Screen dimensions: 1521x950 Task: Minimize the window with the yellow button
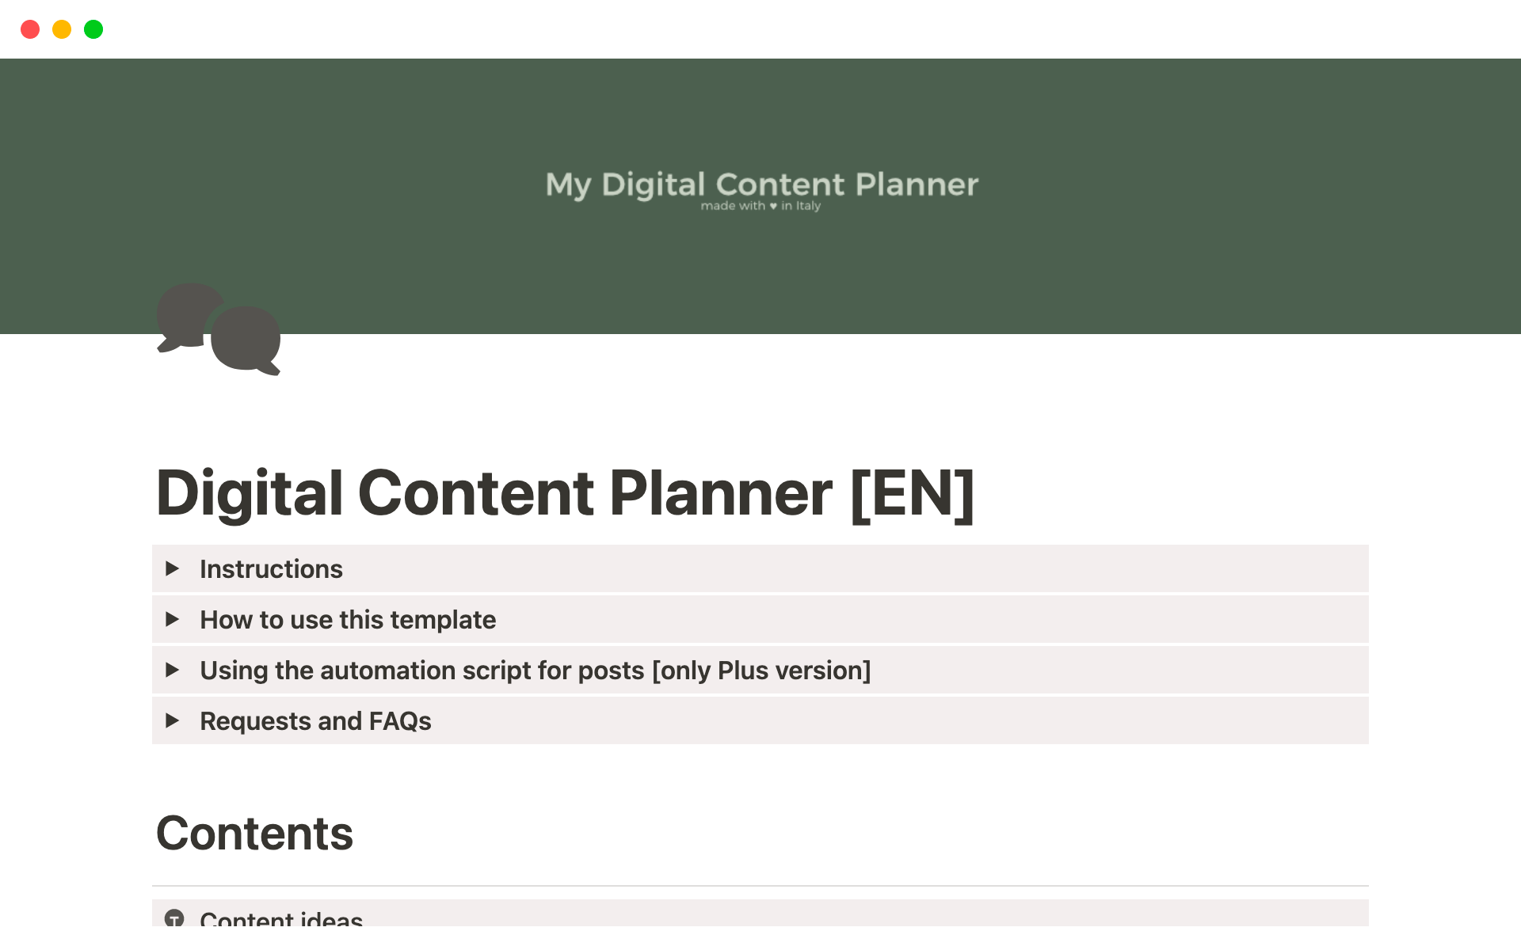pos(62,29)
